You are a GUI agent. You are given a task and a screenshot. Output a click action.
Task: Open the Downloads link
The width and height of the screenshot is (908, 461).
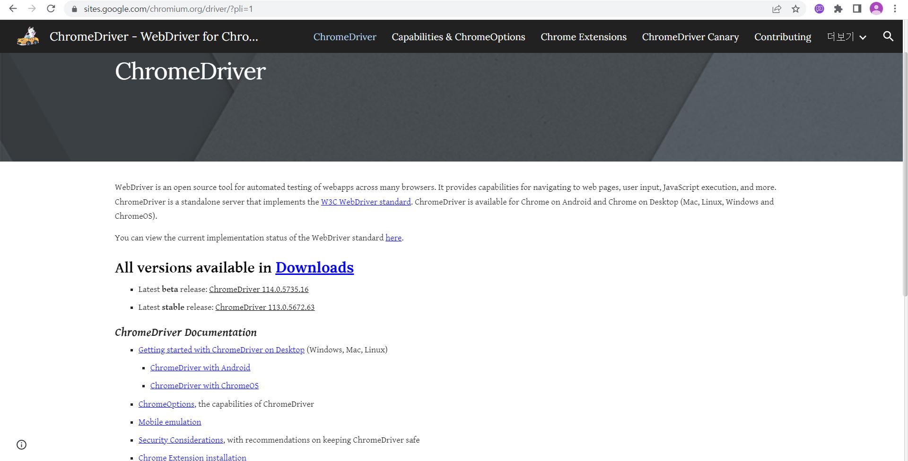[314, 267]
